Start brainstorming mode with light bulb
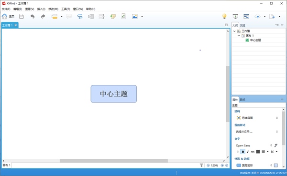 224,16
